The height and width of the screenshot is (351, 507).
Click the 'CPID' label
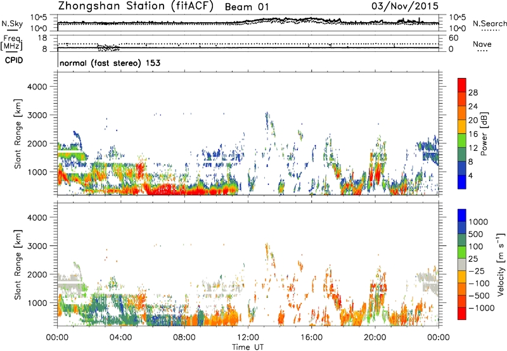coord(14,60)
